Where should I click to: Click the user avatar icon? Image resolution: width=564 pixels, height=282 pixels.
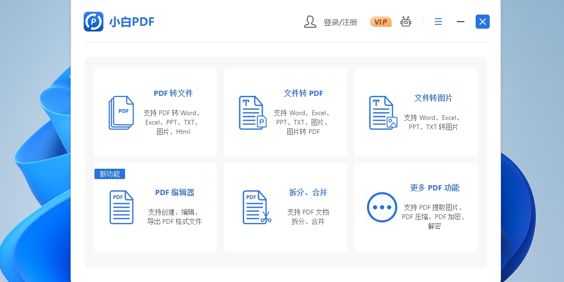310,22
